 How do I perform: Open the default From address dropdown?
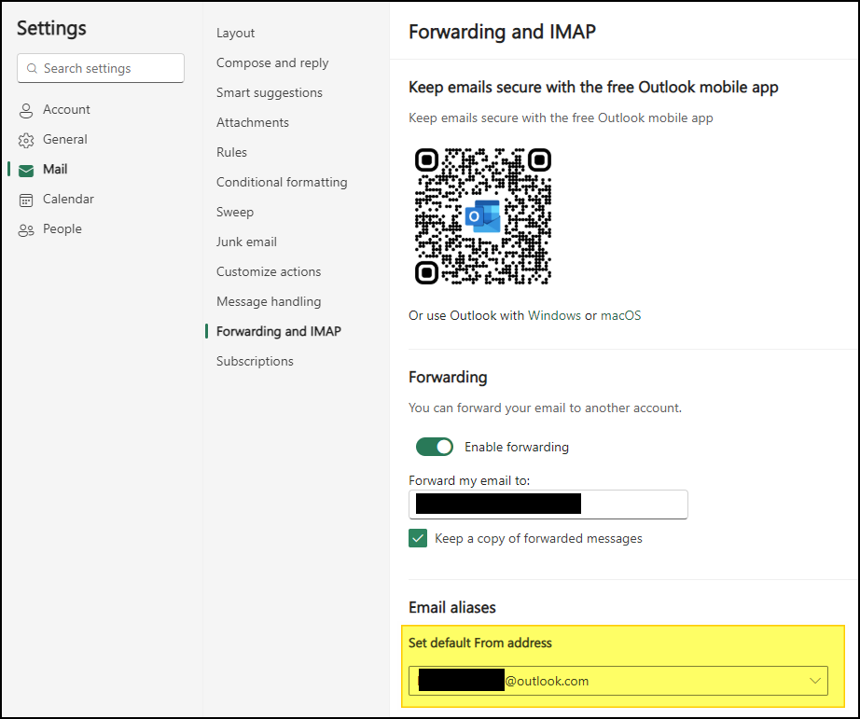pyautogui.click(x=618, y=681)
